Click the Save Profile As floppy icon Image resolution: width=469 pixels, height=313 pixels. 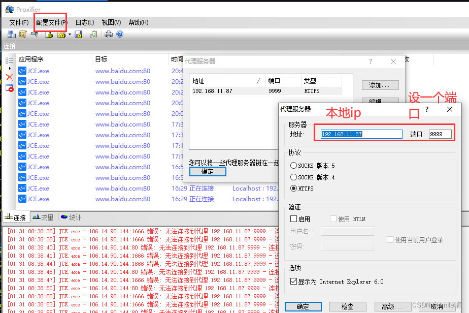pyautogui.click(x=78, y=35)
